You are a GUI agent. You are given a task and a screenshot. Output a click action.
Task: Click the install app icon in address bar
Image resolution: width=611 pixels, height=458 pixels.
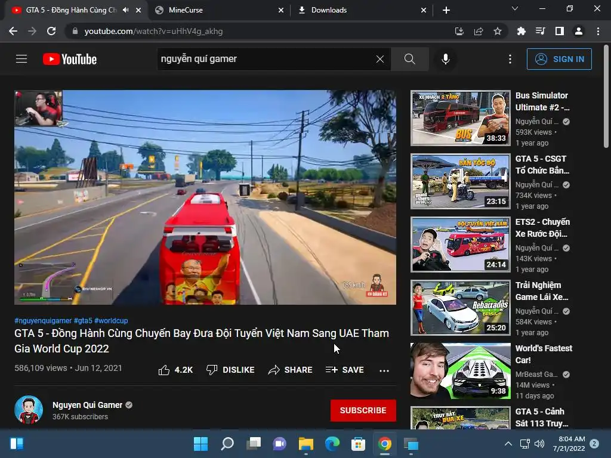coord(459,31)
